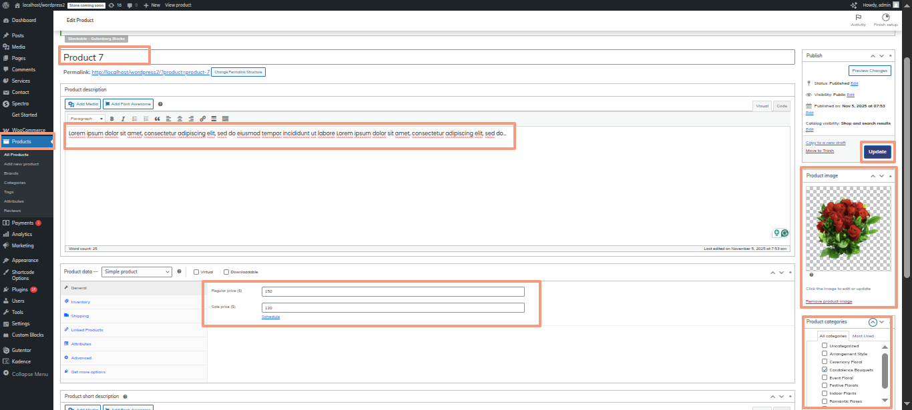Click the Regular price input field
The height and width of the screenshot is (410, 912).
pyautogui.click(x=393, y=291)
